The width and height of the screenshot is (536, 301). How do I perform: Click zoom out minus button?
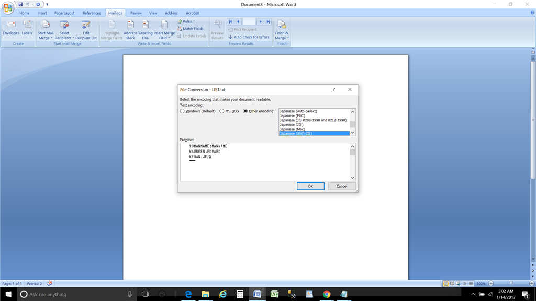coord(491,284)
